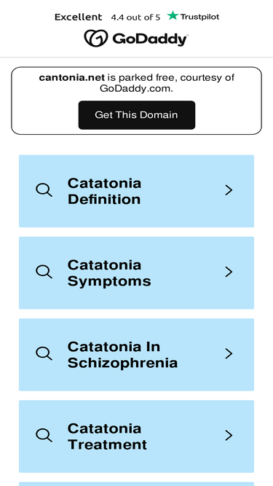Click the search icon next to Catatonia In Schizophrenia
273x486 pixels.
pyautogui.click(x=44, y=353)
